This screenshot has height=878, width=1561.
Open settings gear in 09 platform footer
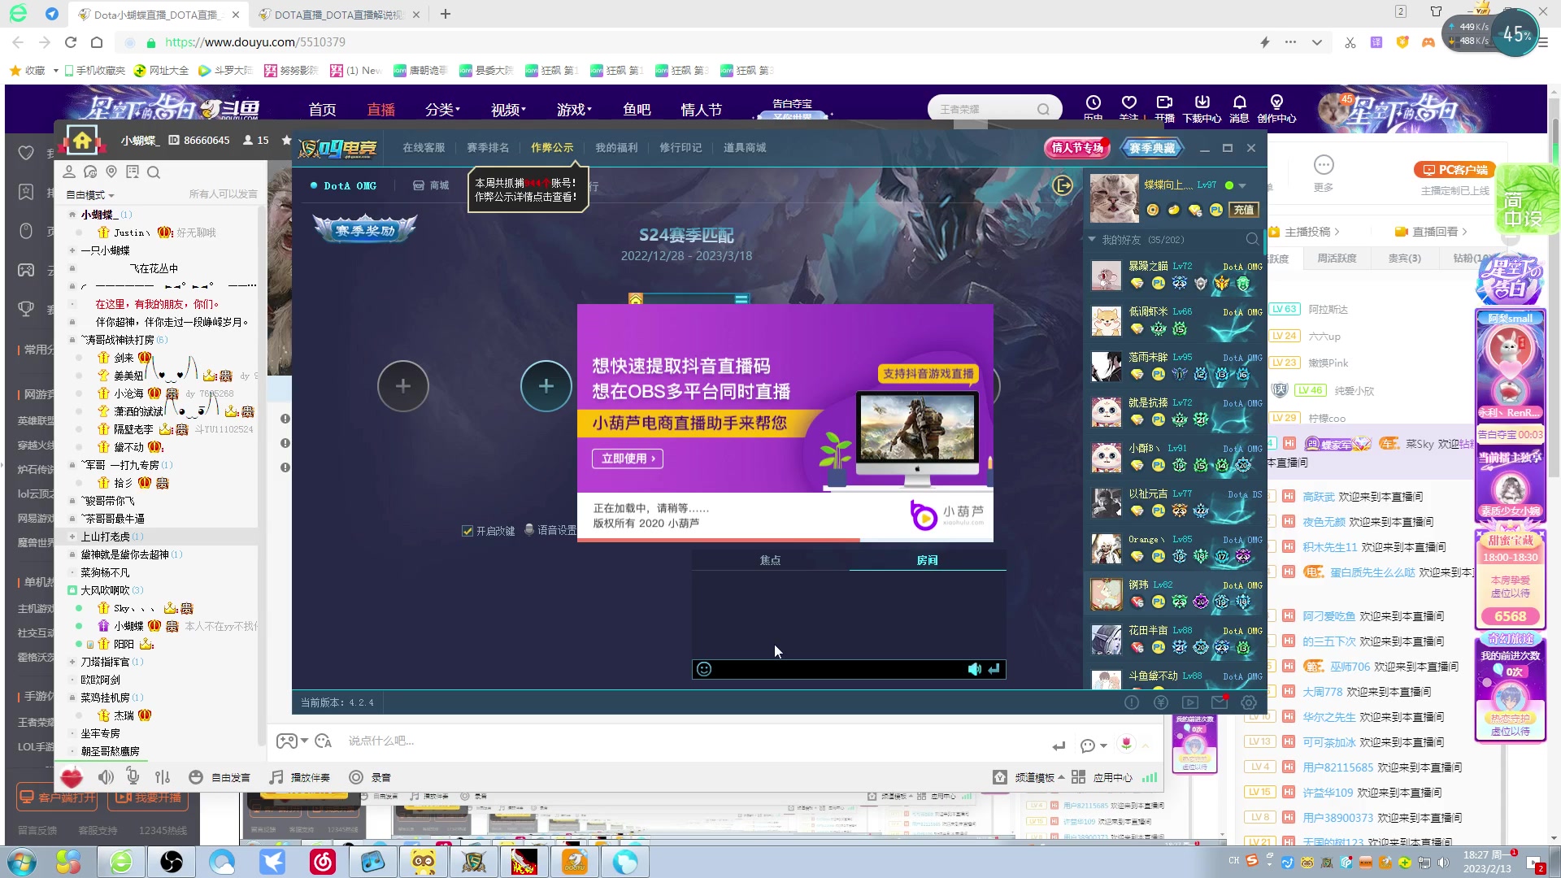tap(1249, 702)
